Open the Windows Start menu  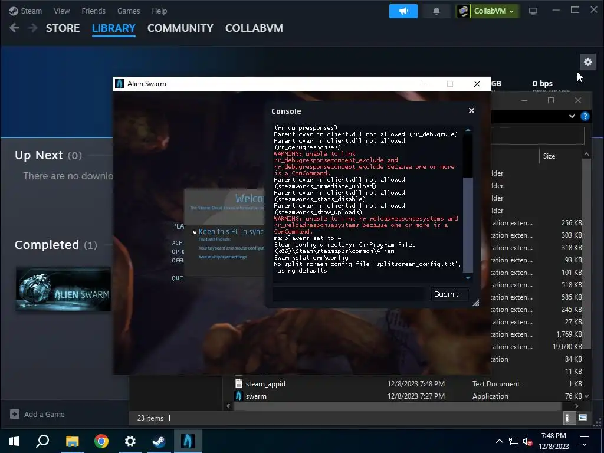(x=14, y=441)
